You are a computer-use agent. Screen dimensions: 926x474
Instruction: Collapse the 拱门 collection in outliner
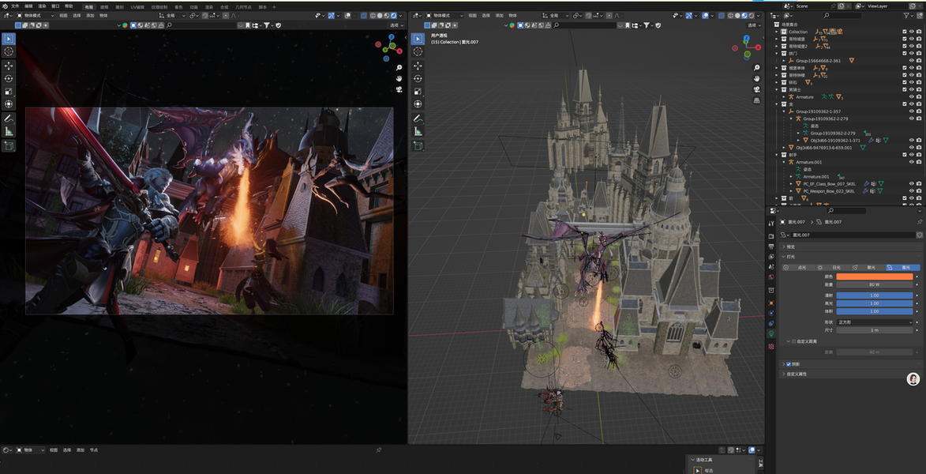(777, 53)
